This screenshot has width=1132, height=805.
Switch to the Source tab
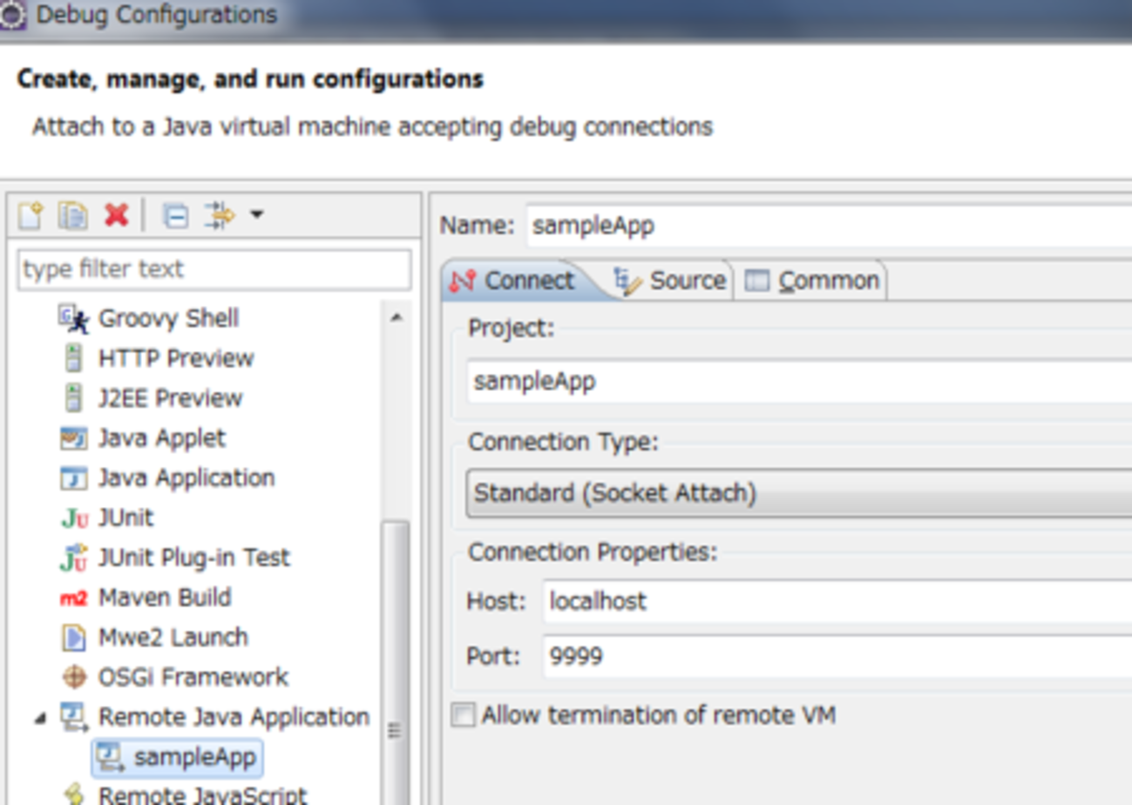[x=671, y=281]
